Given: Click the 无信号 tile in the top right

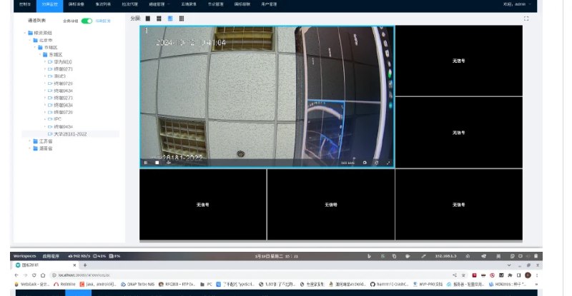Looking at the screenshot, I should point(458,61).
